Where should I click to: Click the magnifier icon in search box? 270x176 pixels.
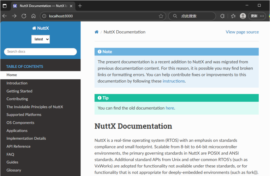175,16
